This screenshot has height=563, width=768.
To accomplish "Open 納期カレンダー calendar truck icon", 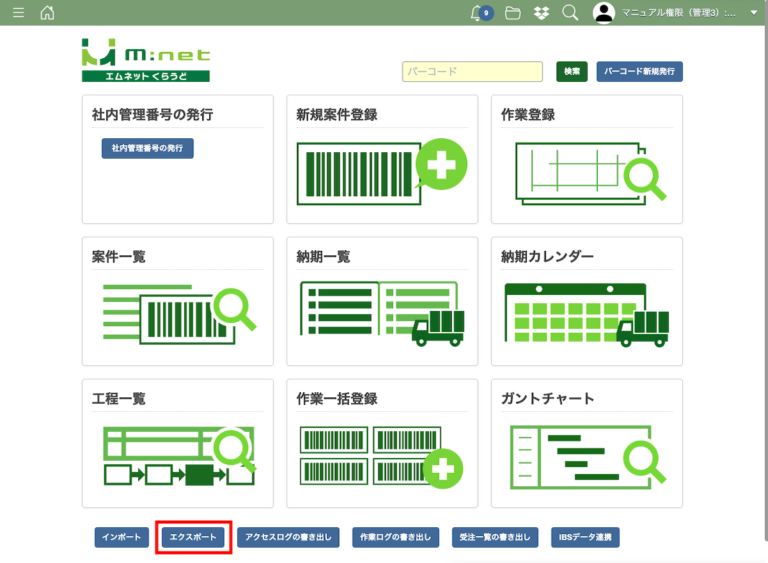I will (x=586, y=313).
